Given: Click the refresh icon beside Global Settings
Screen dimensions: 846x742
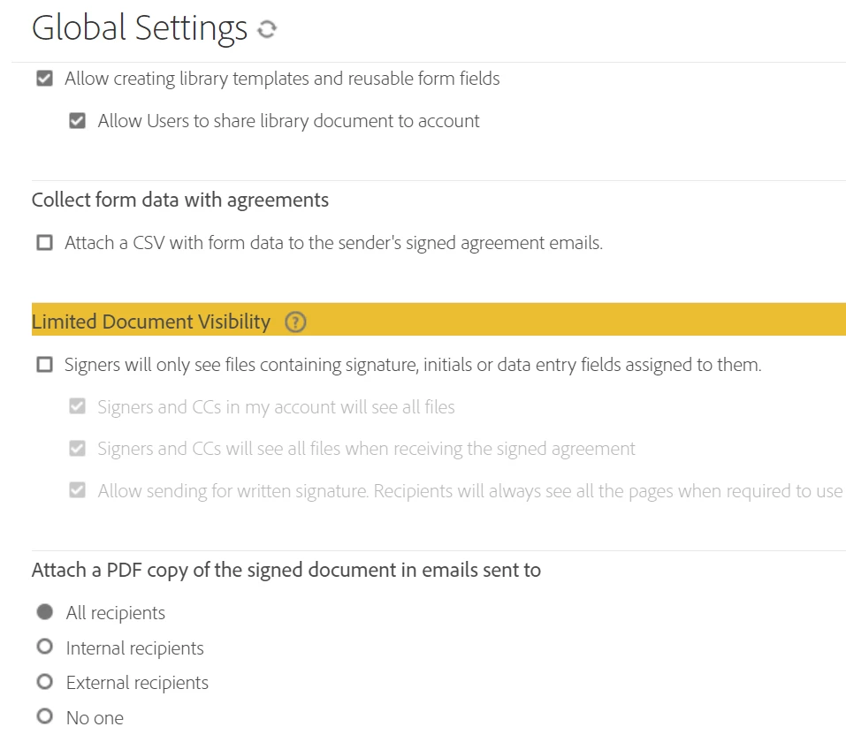Looking at the screenshot, I should tap(267, 29).
